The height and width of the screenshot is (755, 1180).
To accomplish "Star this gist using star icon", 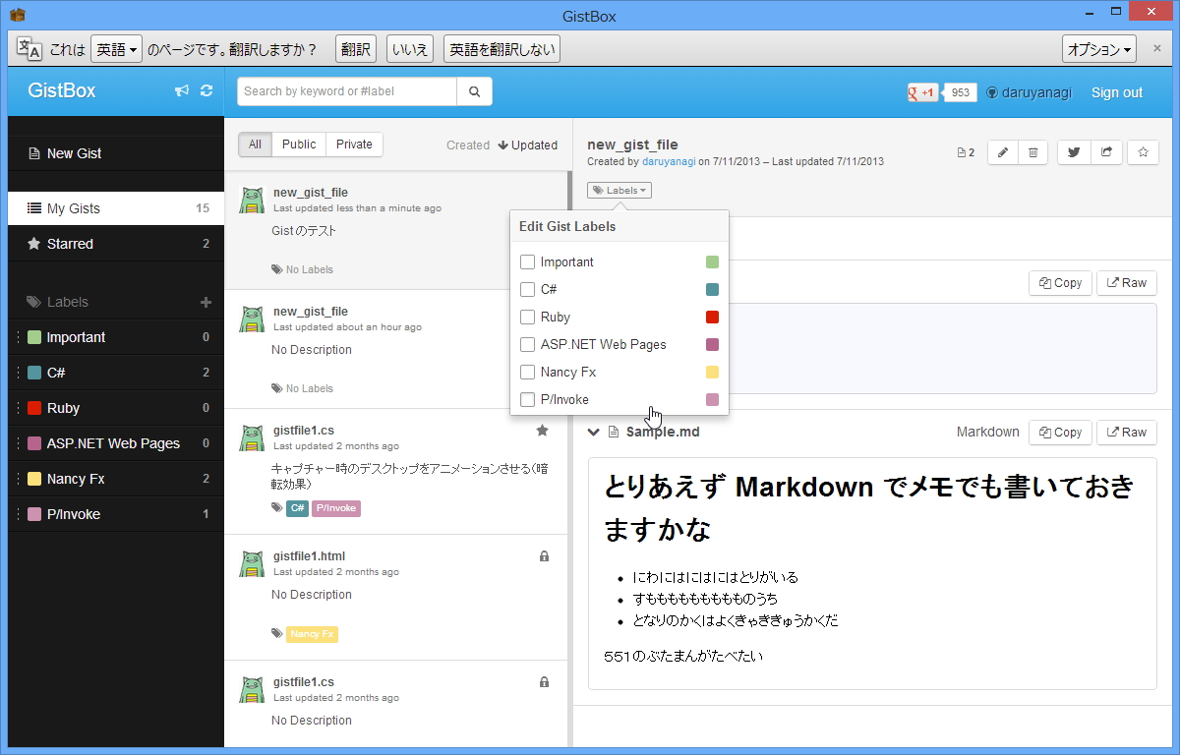I will click(x=1144, y=152).
